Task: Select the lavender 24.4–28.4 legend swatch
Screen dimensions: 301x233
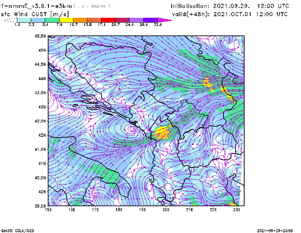Action: tap(136, 20)
